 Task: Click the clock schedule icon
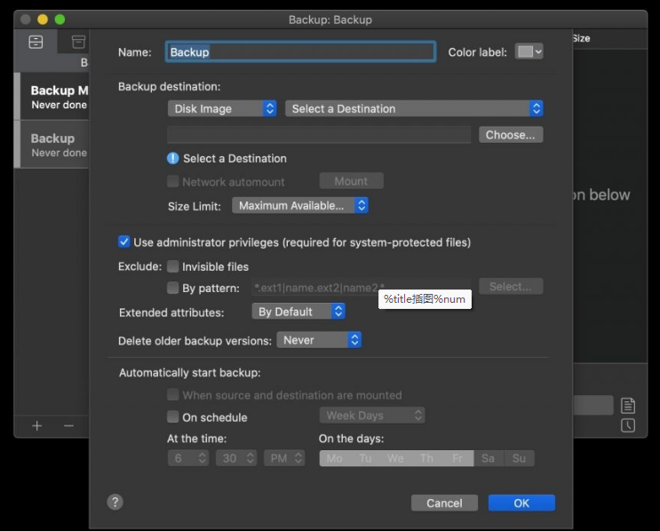[x=628, y=425]
